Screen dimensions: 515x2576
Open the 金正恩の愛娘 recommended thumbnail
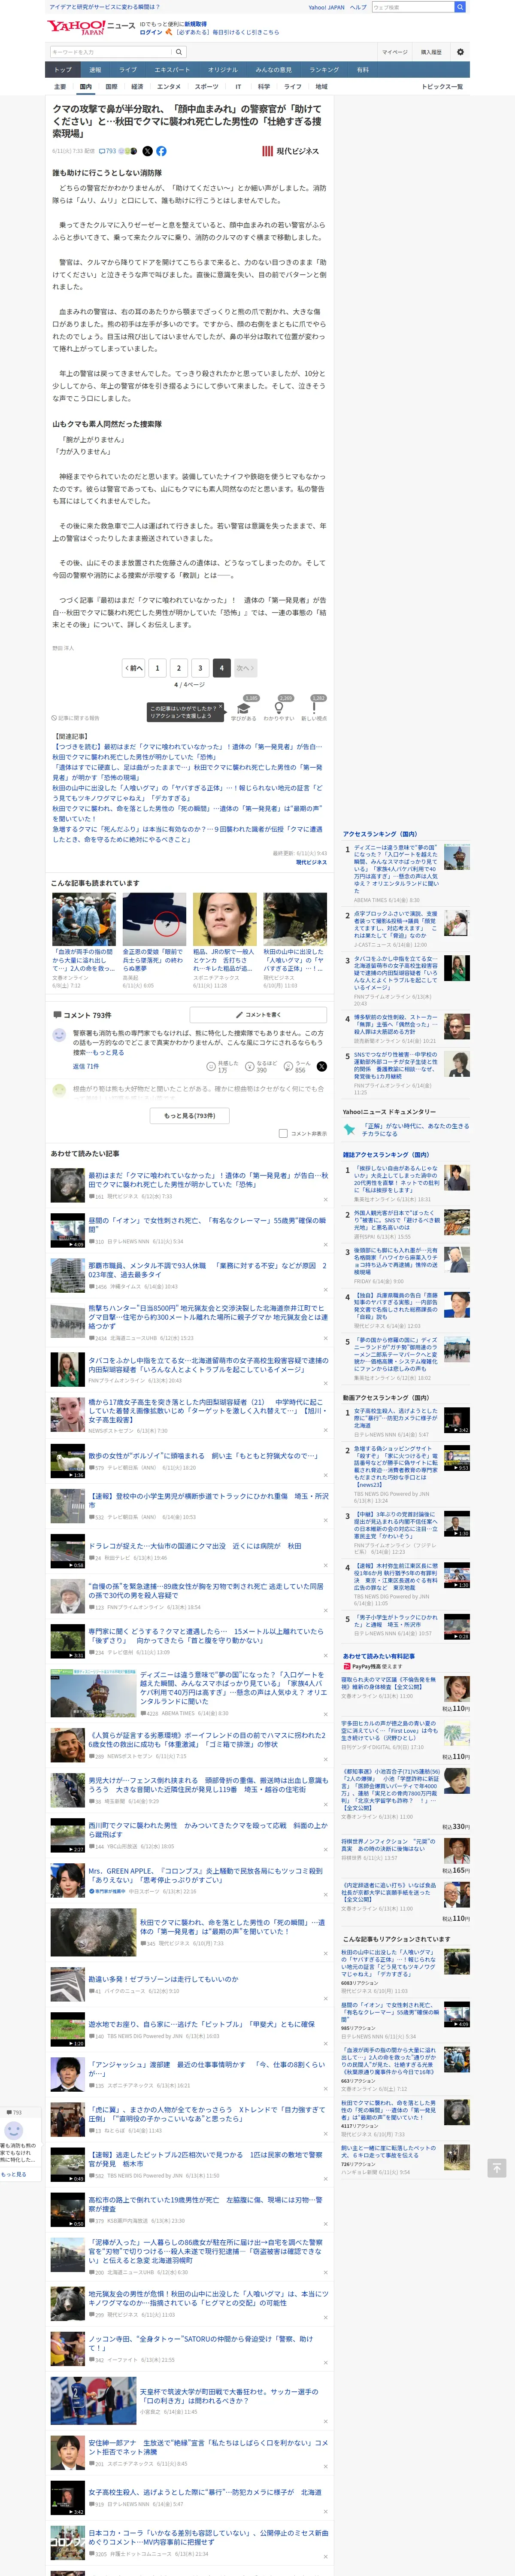click(154, 919)
